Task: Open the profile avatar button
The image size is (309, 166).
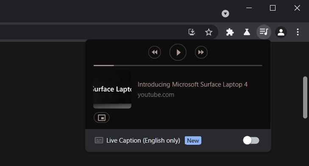Action: 281,32
